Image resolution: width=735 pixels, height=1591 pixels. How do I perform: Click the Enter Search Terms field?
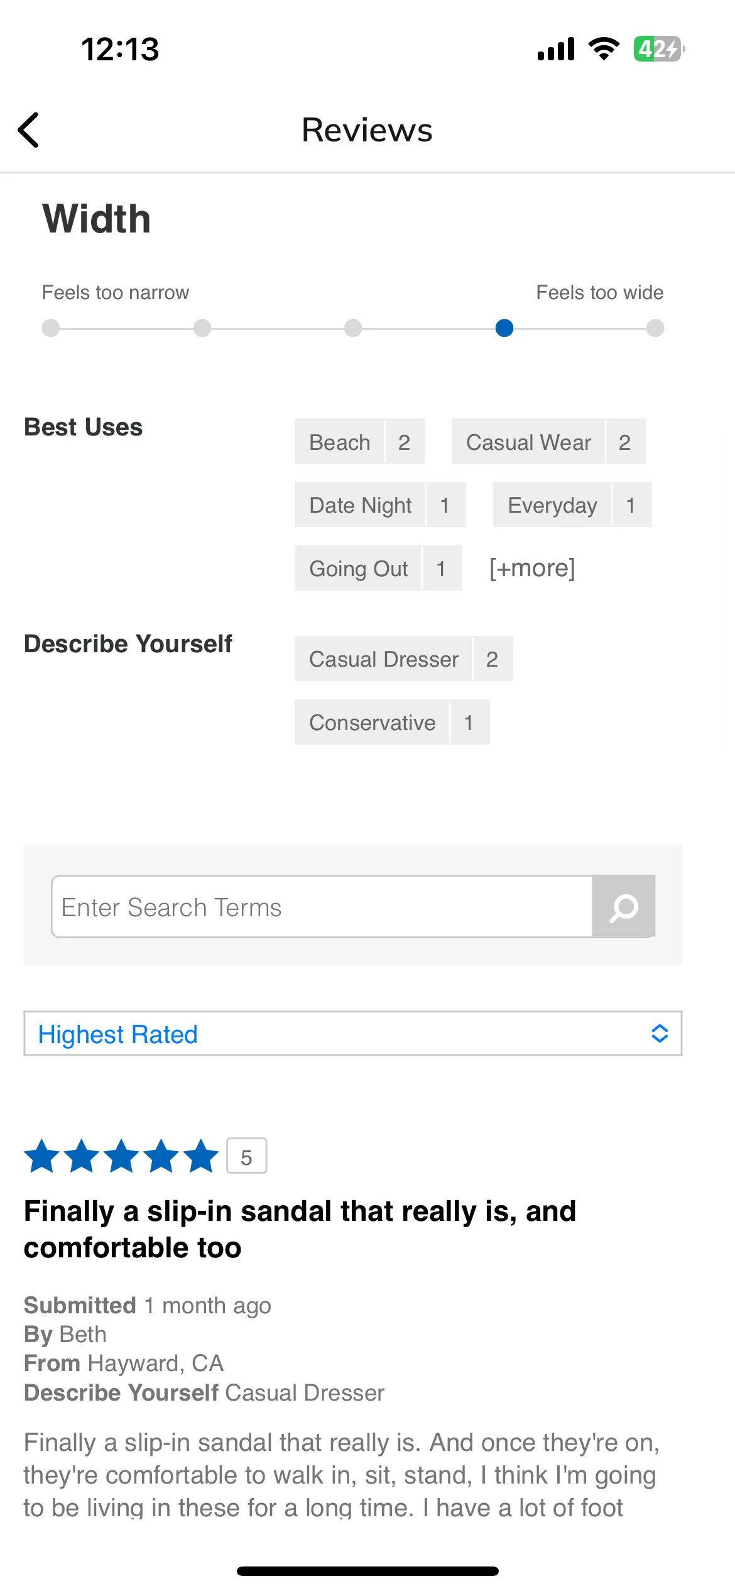click(x=322, y=907)
